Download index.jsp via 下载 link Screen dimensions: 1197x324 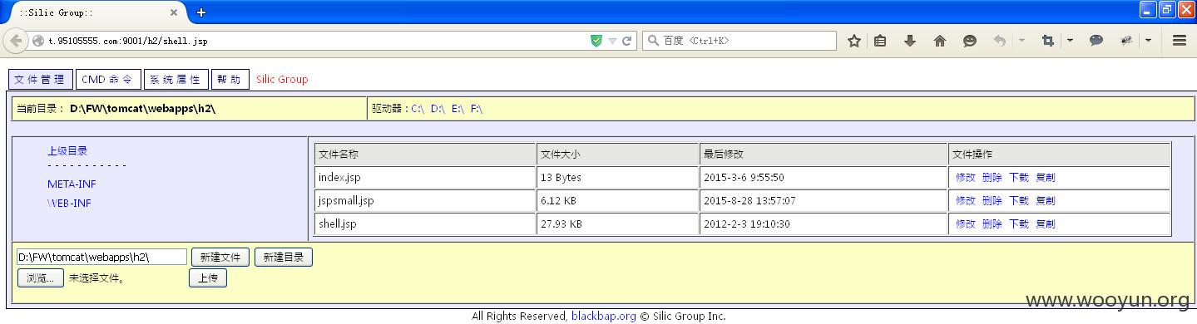click(1019, 178)
